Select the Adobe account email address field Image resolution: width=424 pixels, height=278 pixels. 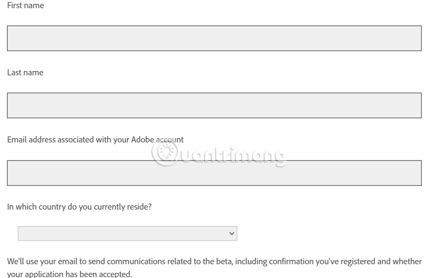click(x=214, y=173)
